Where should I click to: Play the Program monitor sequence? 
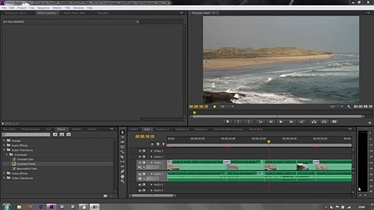pos(281,122)
